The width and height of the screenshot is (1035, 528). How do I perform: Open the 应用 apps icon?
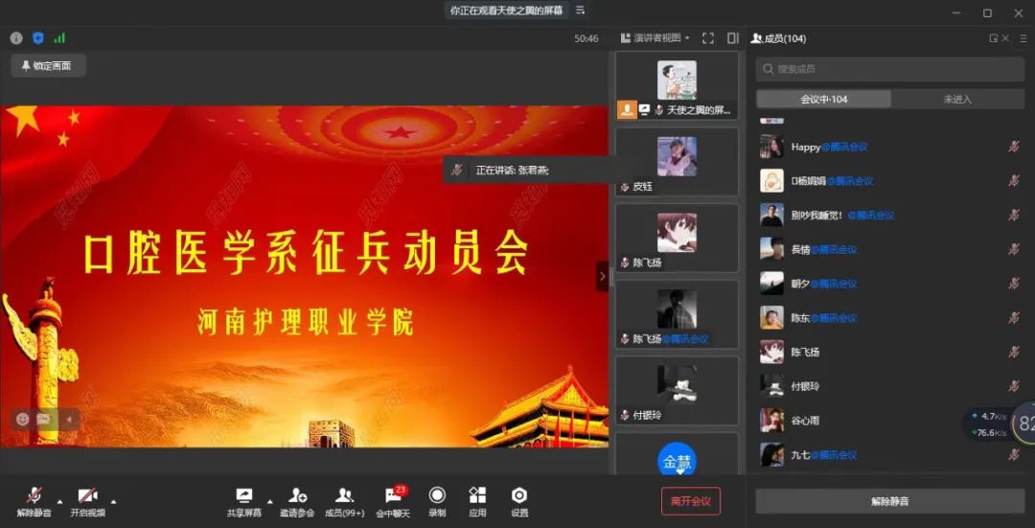[x=477, y=496]
